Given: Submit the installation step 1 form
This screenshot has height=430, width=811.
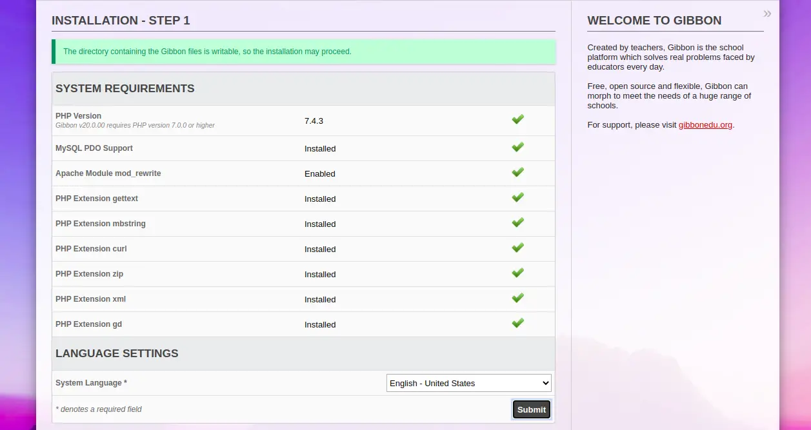Looking at the screenshot, I should coord(532,409).
